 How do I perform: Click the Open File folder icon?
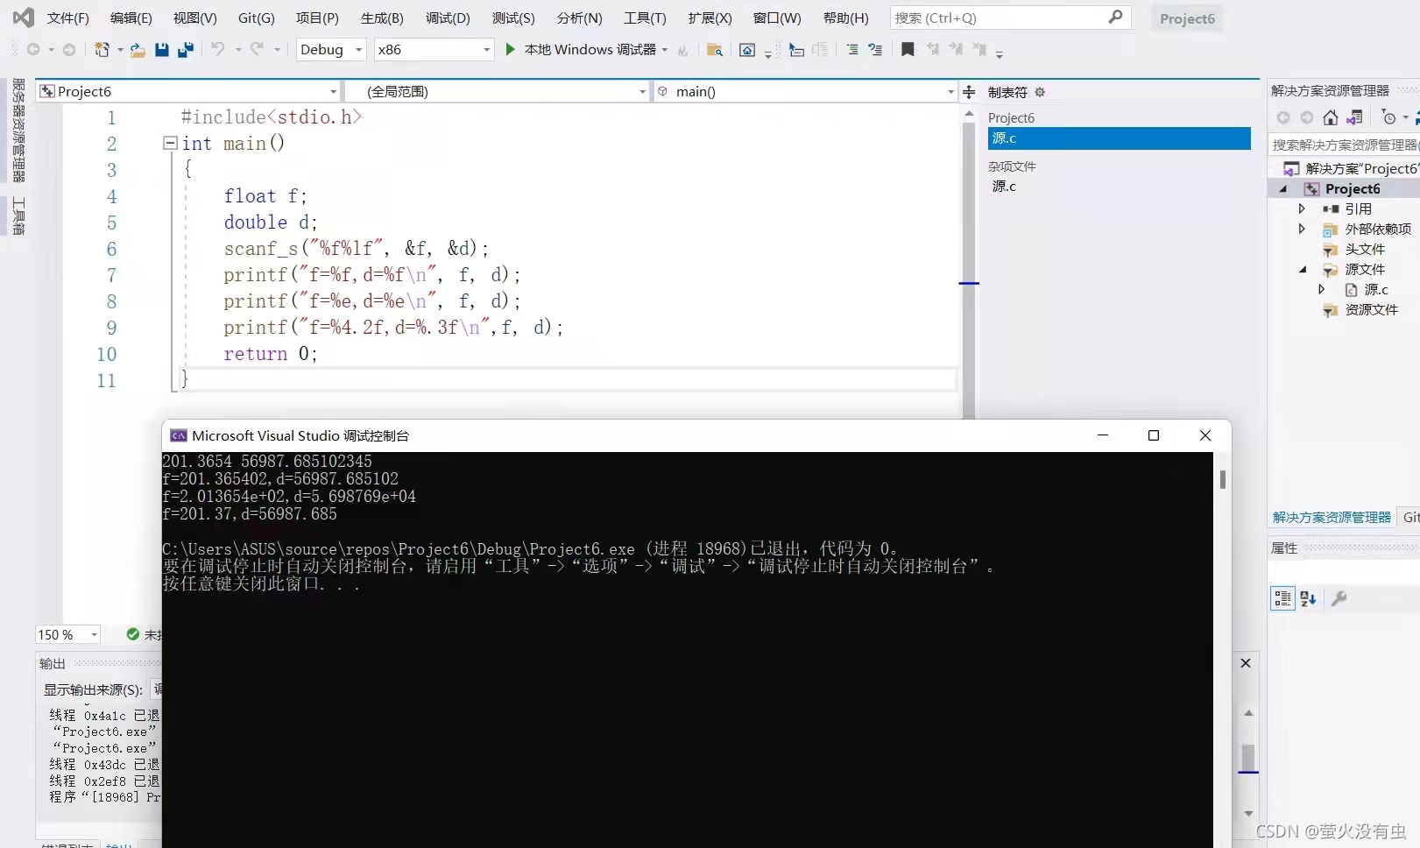(x=138, y=50)
